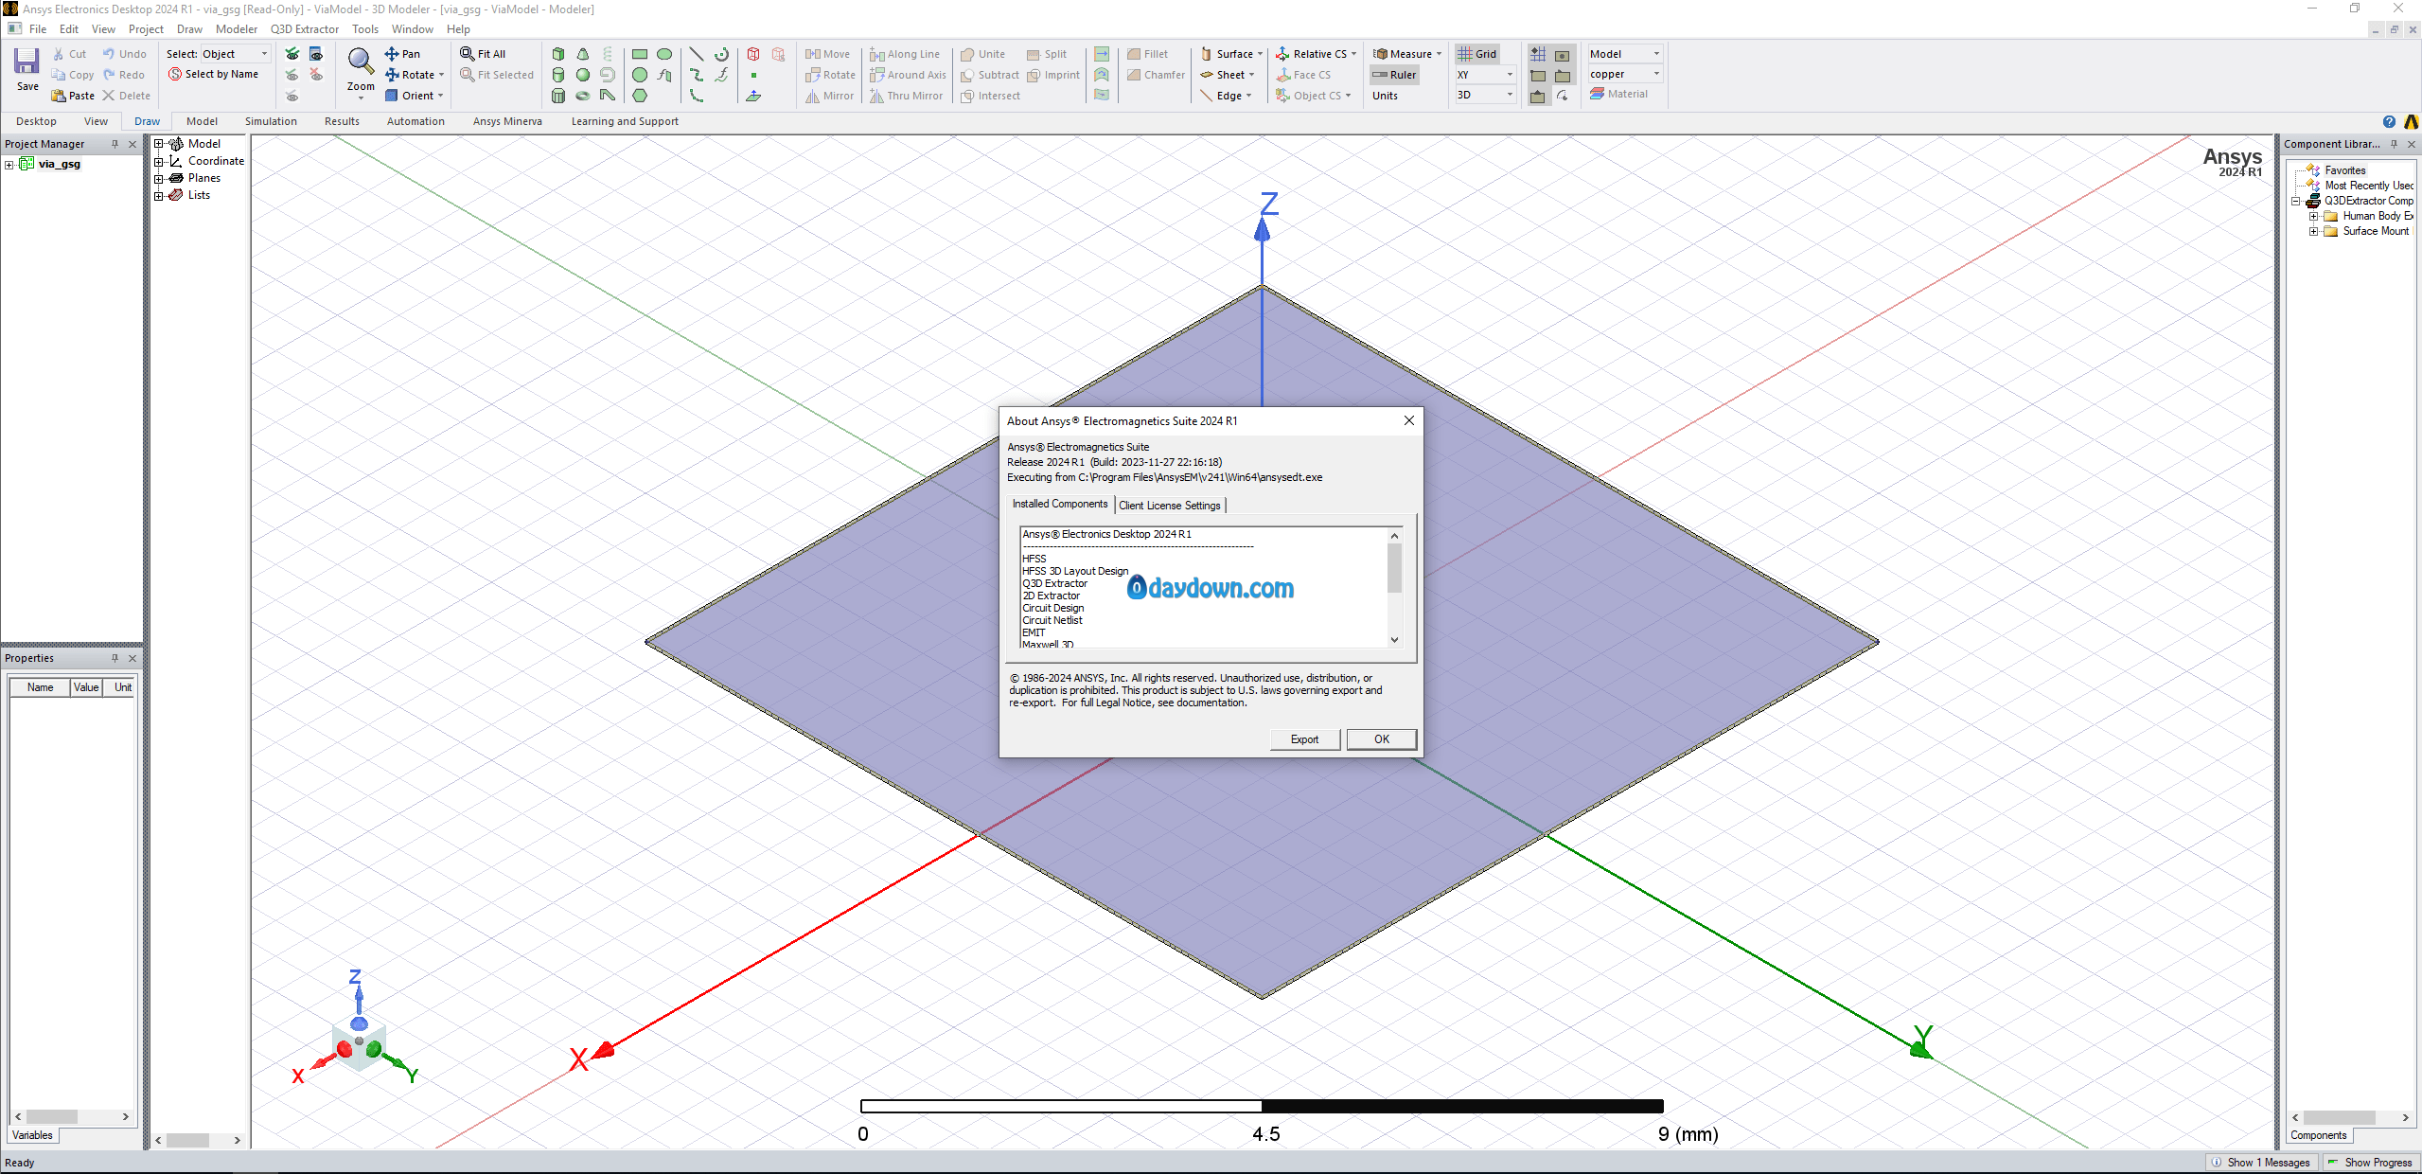This screenshot has width=2422, height=1174.
Task: Open the Model solve-type dropdown
Action: coord(1625,54)
